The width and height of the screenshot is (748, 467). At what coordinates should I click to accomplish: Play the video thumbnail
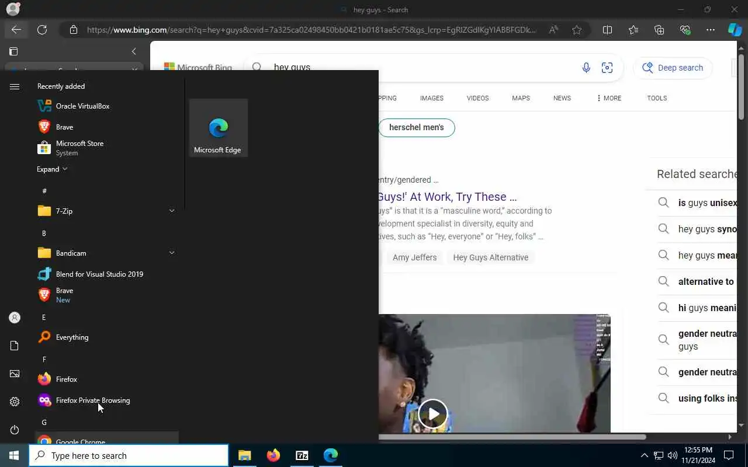tap(433, 414)
